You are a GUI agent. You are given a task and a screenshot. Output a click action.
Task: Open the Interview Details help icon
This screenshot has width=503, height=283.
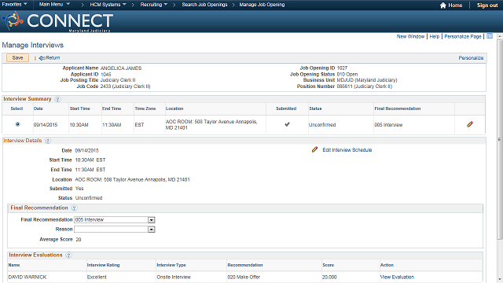pyautogui.click(x=48, y=141)
